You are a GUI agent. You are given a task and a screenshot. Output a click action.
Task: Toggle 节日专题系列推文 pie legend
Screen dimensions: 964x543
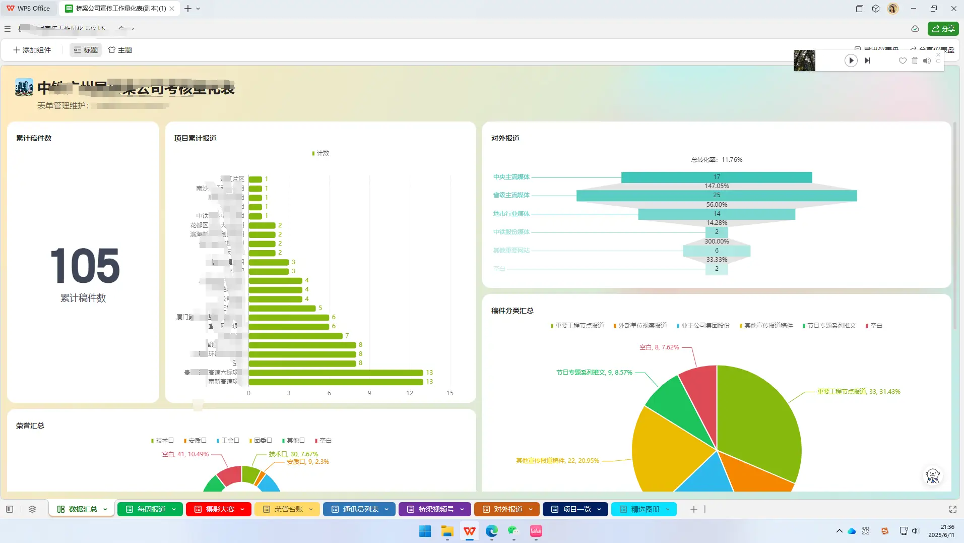829,326
